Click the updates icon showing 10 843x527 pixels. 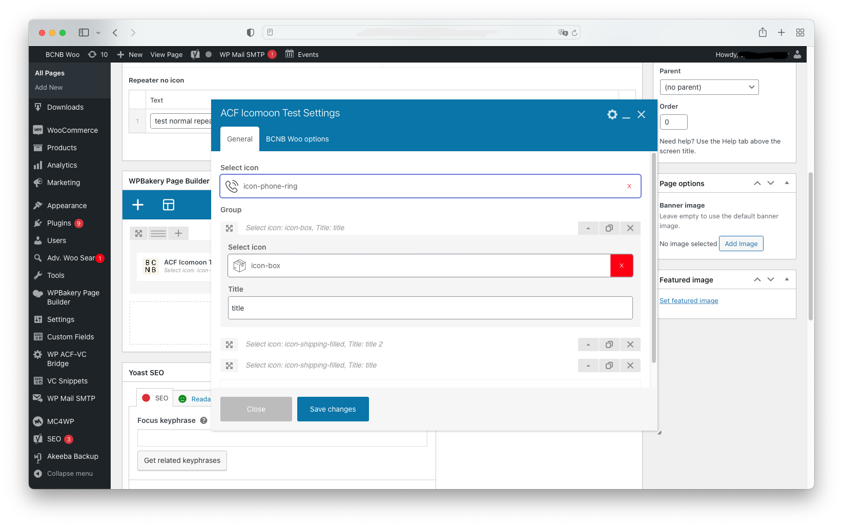[97, 54]
